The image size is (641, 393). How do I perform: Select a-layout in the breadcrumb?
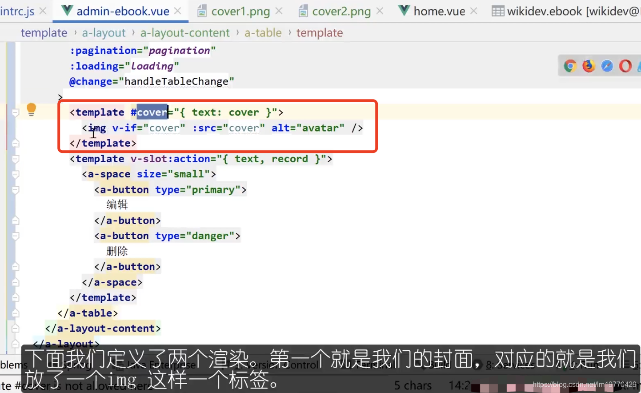(104, 33)
